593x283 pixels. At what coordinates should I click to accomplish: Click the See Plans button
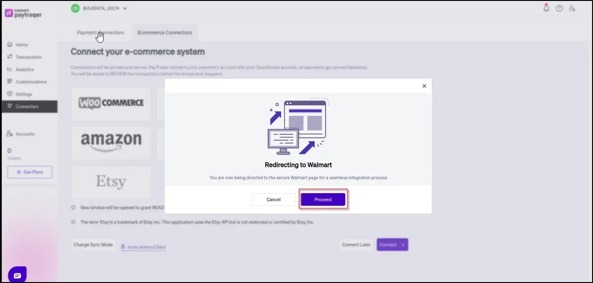click(x=29, y=172)
